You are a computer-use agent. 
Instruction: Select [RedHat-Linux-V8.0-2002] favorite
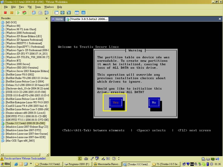click(x=20, y=75)
